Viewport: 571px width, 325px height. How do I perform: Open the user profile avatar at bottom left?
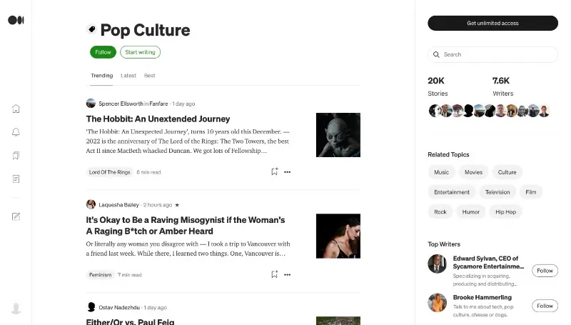pos(16,308)
